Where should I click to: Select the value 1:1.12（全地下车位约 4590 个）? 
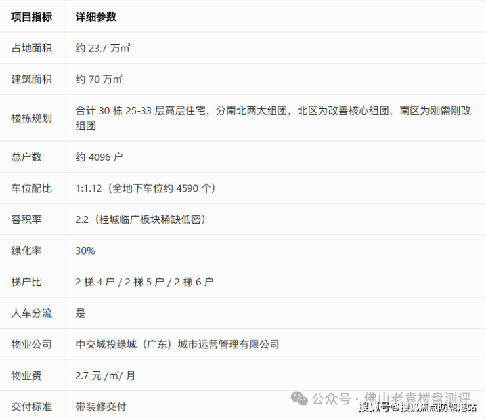146,188
